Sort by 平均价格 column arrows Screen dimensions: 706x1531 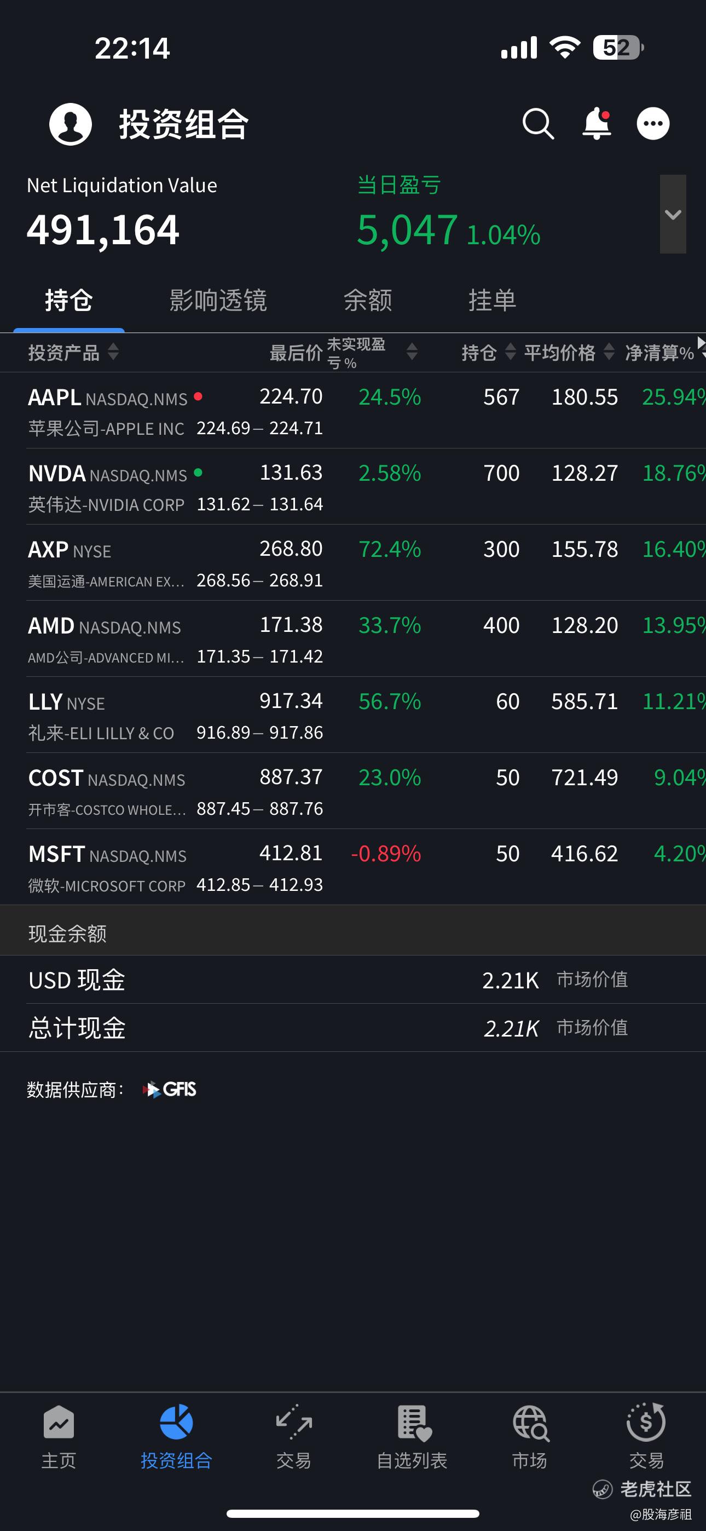point(609,352)
